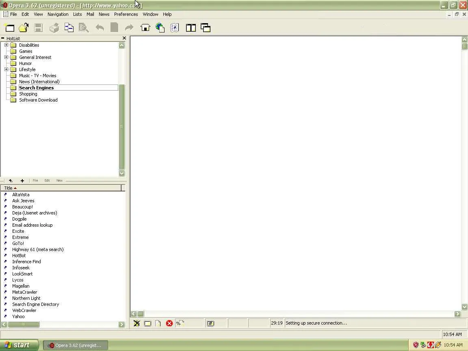Click the folder tree scroll up arrow

point(121,45)
